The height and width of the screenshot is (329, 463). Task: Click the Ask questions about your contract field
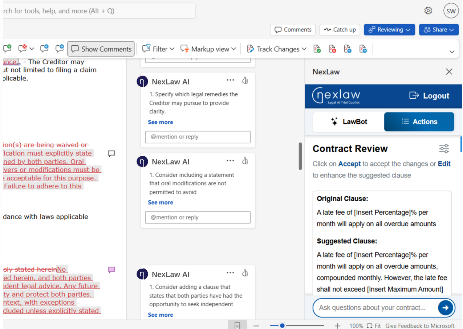(376, 308)
